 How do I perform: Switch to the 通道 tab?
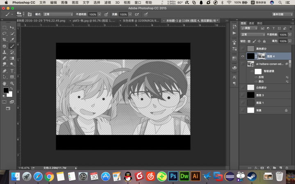tap(251, 23)
